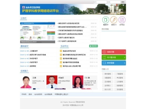Click the book icon on the green 电子图书馆 banner
The height and width of the screenshot is (109, 146).
coord(104,58)
